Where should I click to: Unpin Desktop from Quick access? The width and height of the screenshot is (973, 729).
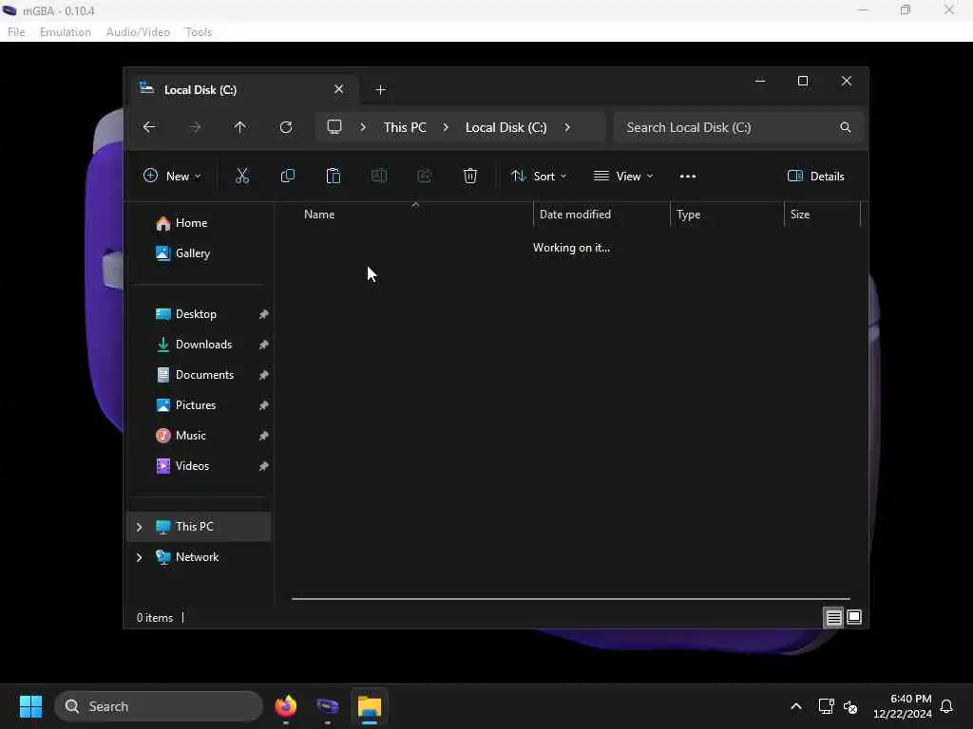(264, 314)
